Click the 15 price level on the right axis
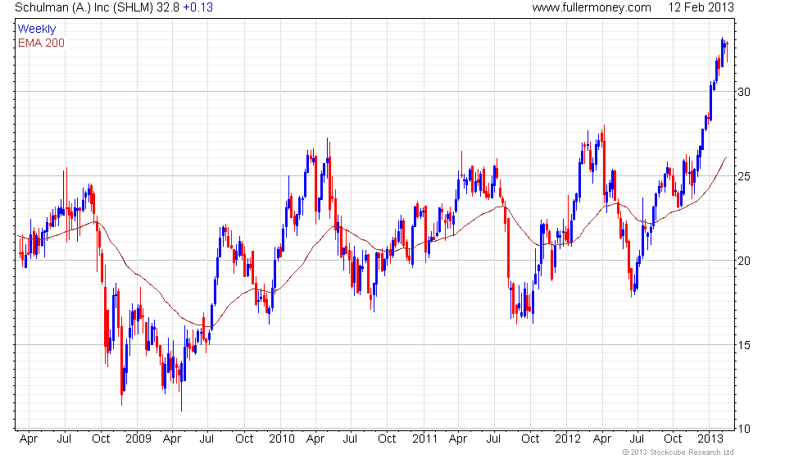The width and height of the screenshot is (803, 459). 744,345
